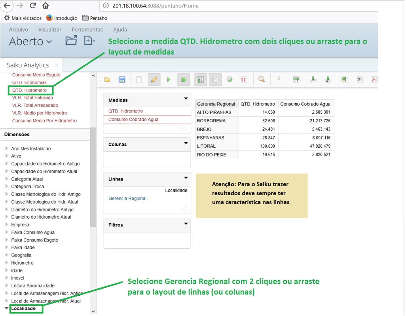The image size is (406, 316).
Task: Open the Medidas panel dropdown arrow
Action: (186, 99)
